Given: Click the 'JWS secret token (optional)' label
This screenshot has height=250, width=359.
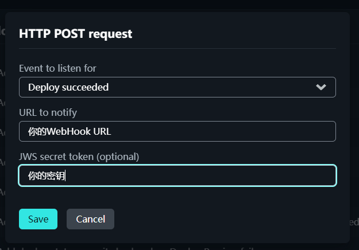Looking at the screenshot, I should click(79, 156).
